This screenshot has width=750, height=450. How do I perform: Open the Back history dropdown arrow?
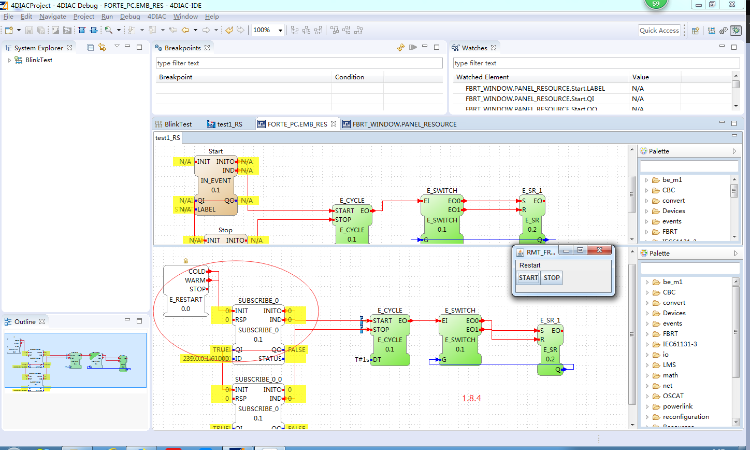coord(195,30)
